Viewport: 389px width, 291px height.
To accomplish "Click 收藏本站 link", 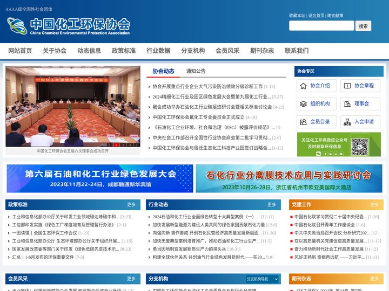I will [297, 16].
